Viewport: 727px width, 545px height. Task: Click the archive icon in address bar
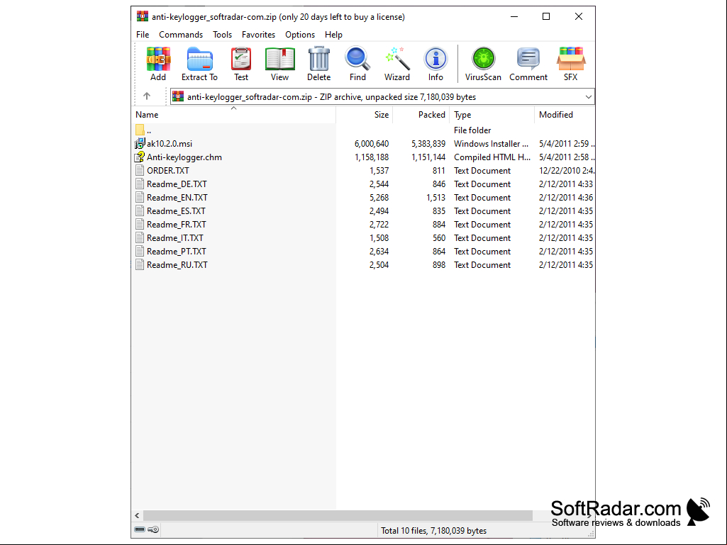tap(178, 96)
